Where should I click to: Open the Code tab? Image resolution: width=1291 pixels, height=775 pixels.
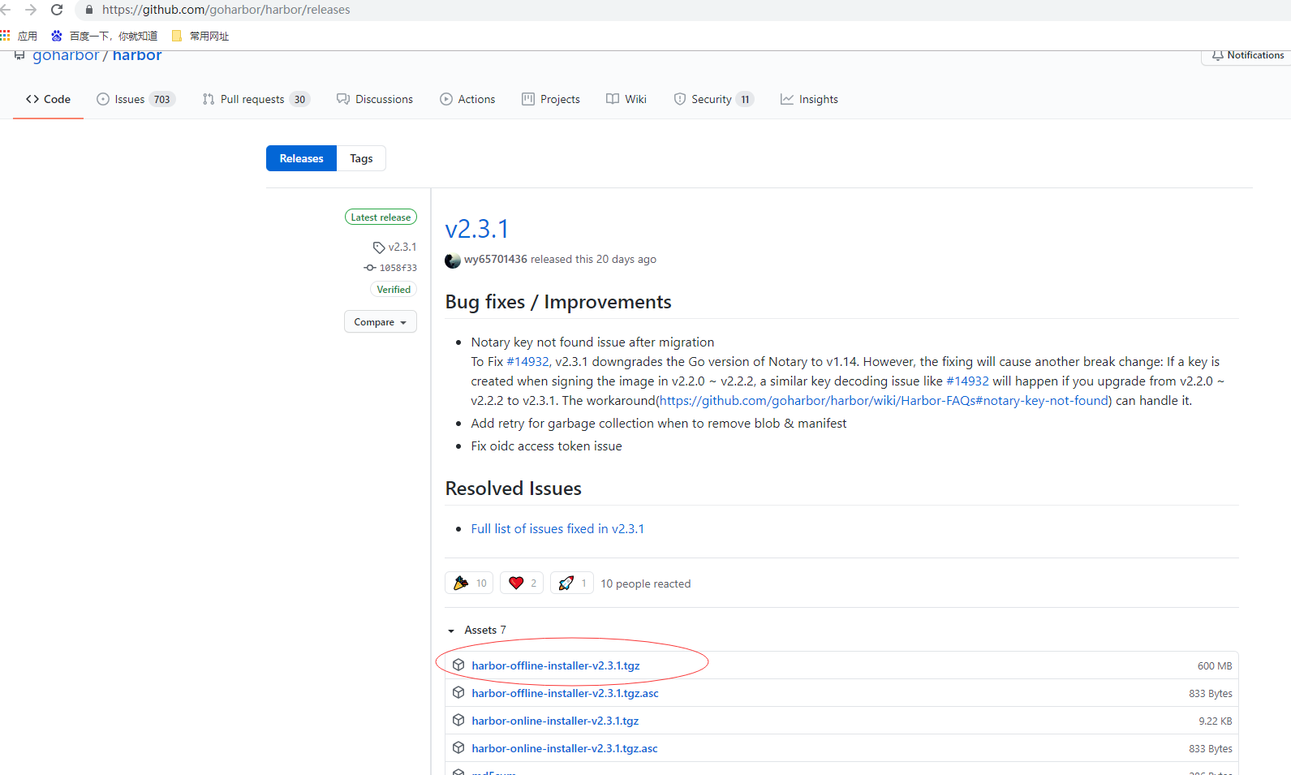[x=48, y=99]
